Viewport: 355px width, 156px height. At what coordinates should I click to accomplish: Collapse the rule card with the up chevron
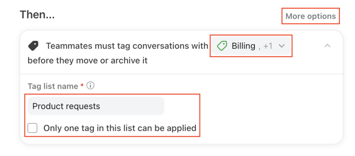[327, 46]
